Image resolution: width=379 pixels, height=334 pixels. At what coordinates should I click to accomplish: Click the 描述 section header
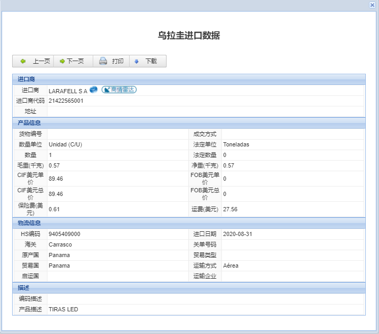(189, 288)
